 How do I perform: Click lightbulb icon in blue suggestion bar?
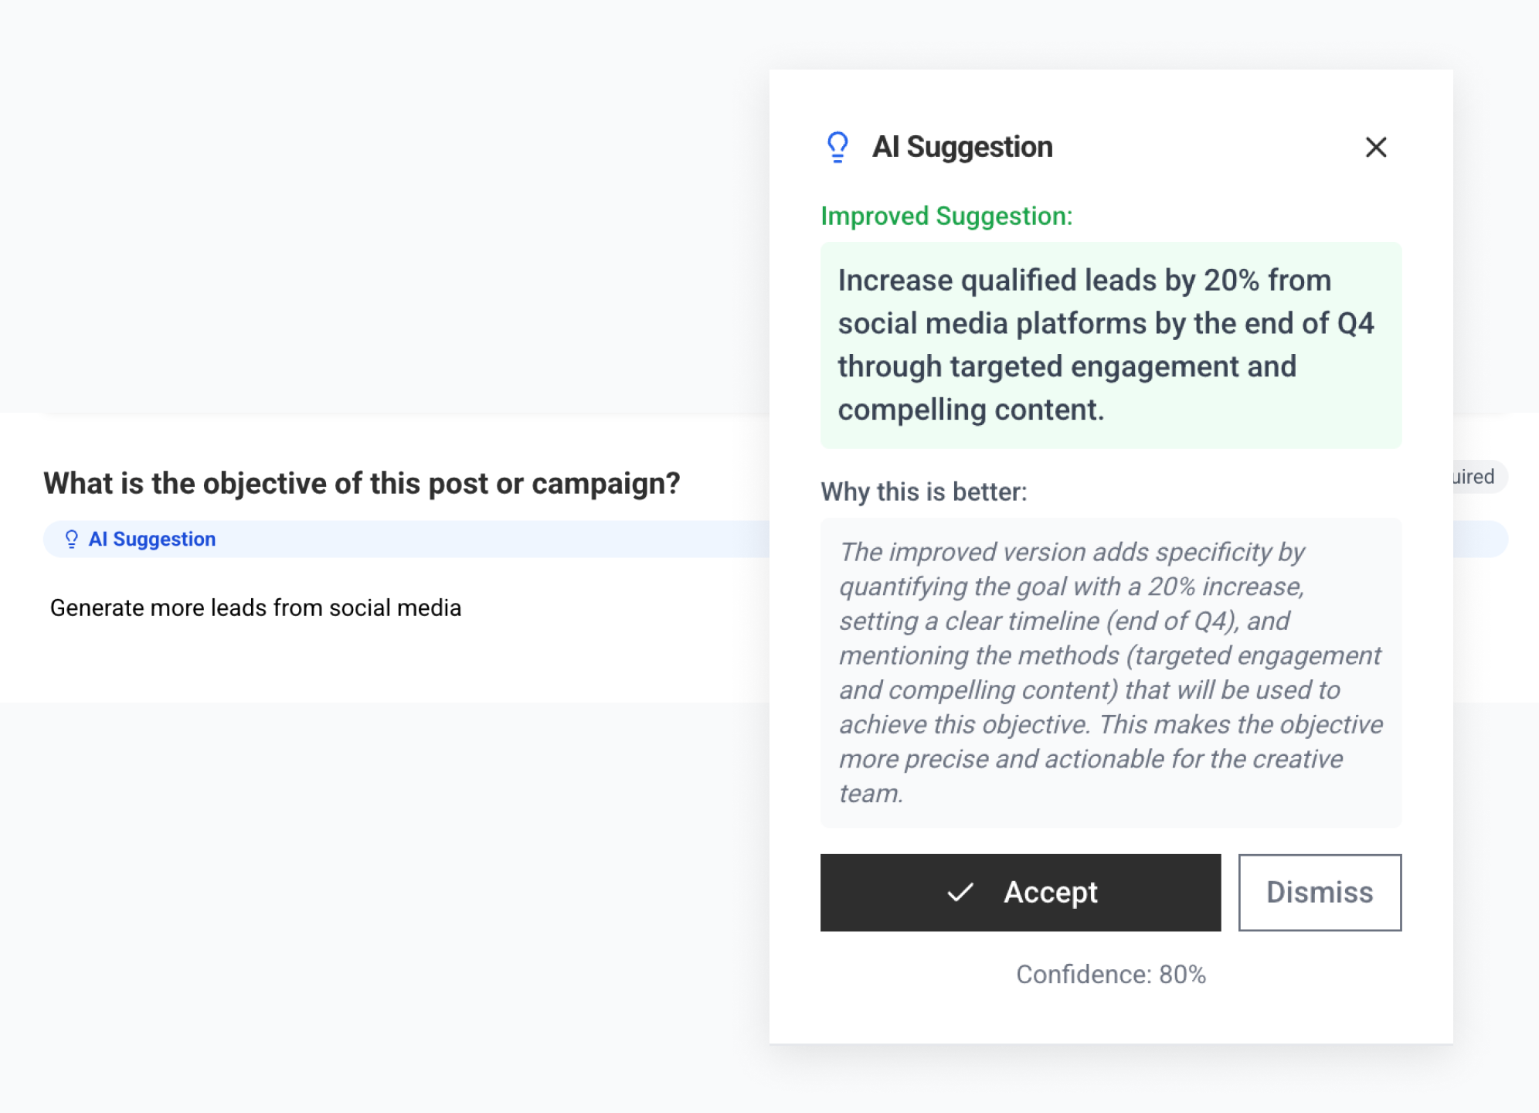point(71,539)
